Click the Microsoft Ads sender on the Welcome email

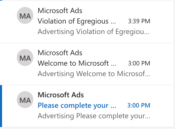pos(60,53)
